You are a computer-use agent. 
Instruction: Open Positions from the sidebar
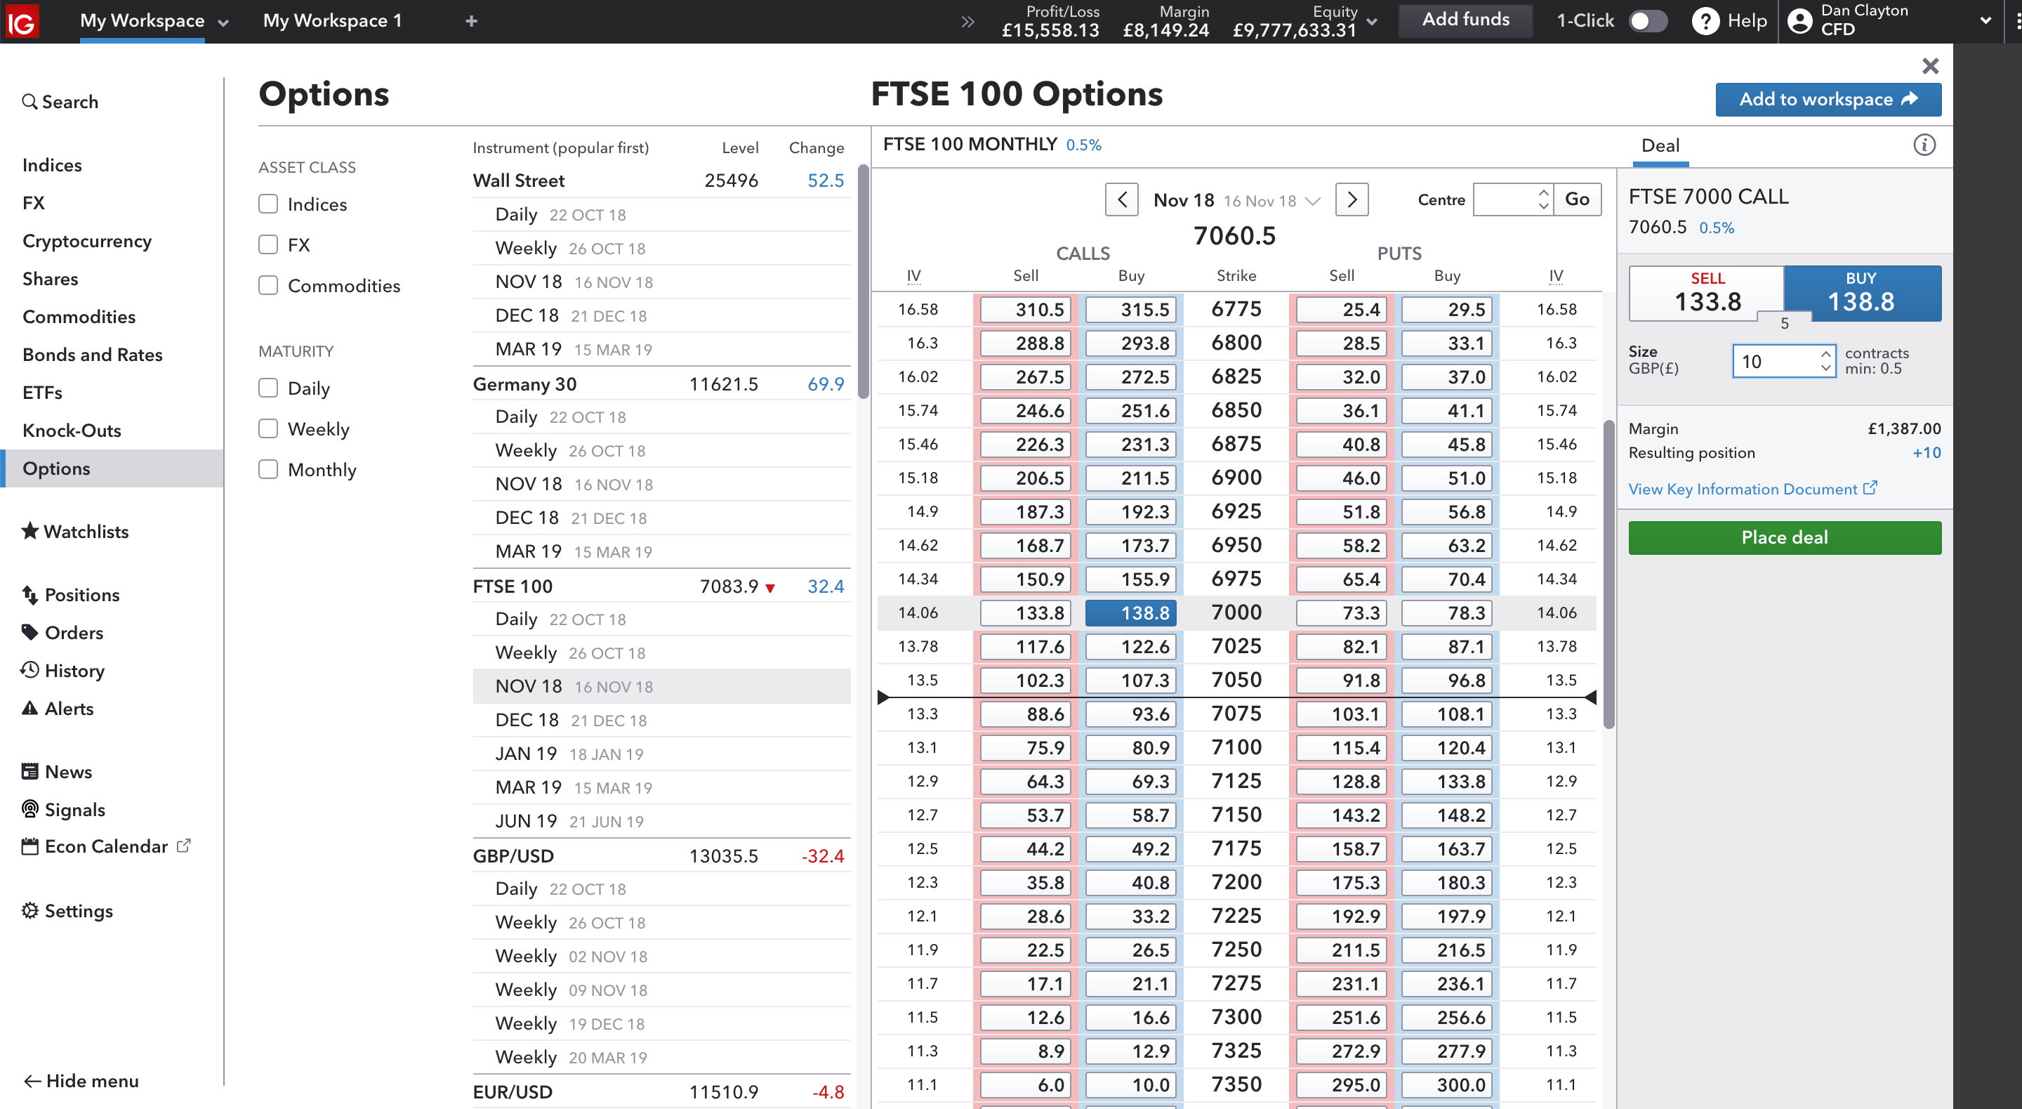[x=72, y=595]
